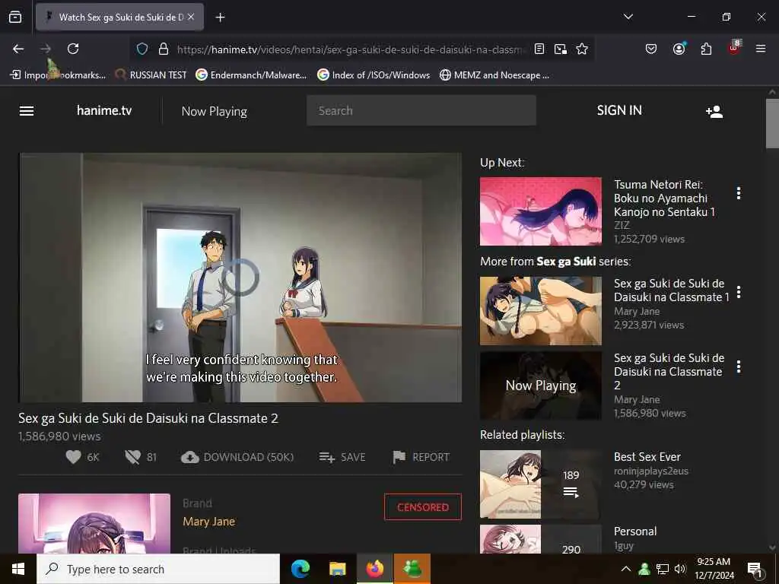Viewport: 779px width, 584px height.
Task: Open the extensions puzzle menu
Action: [706, 49]
